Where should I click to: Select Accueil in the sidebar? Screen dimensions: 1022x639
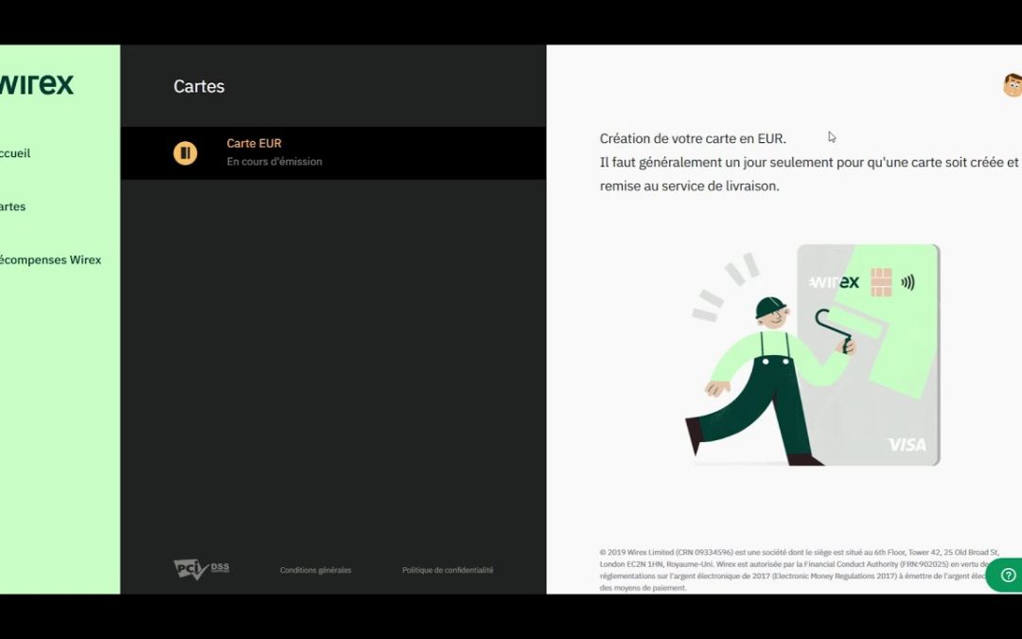pyautogui.click(x=16, y=152)
